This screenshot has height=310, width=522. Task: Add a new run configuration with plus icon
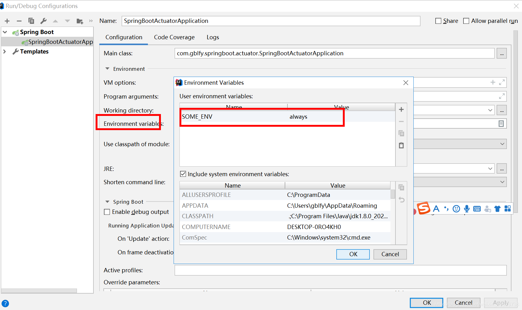[7, 21]
